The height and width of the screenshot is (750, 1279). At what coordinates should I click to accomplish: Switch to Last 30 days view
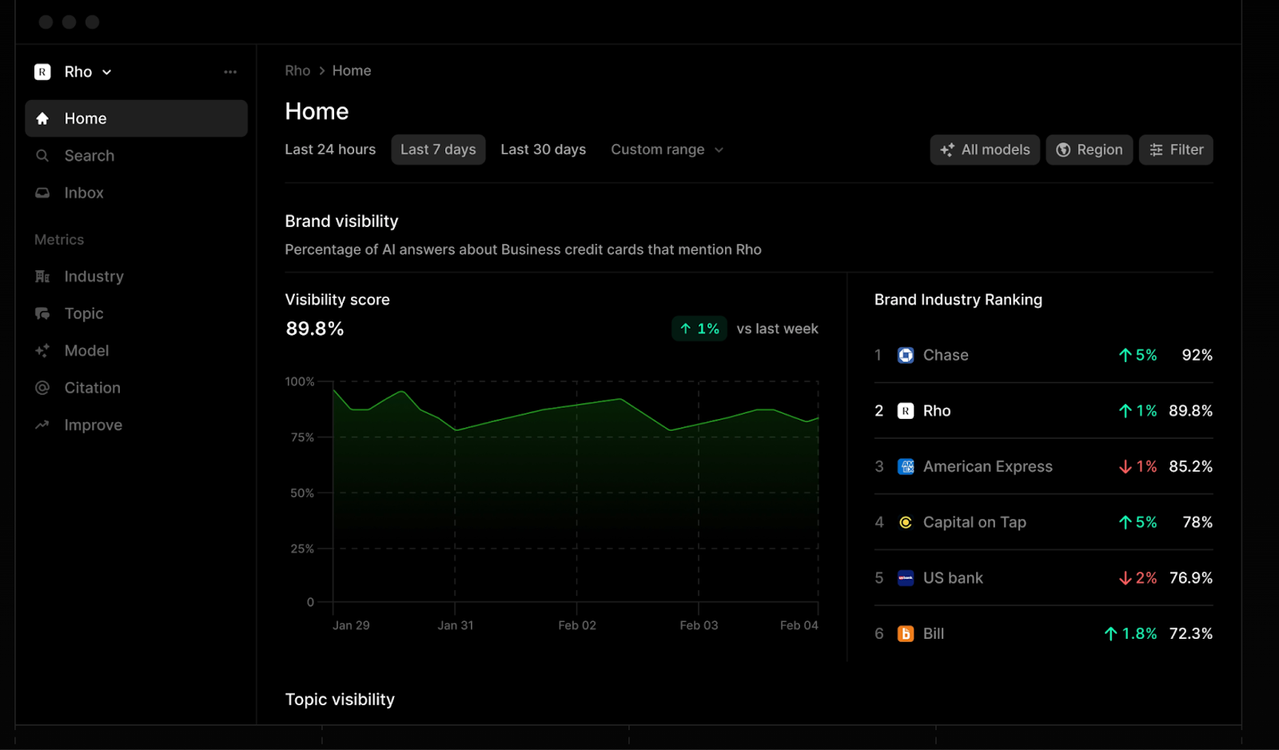(543, 150)
